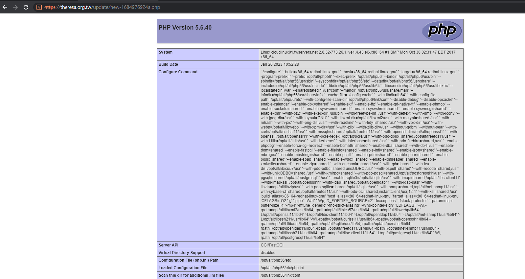Click the Jan 26 2023 10:52:28 value
Screen dimensions: 525x279
click(280, 64)
